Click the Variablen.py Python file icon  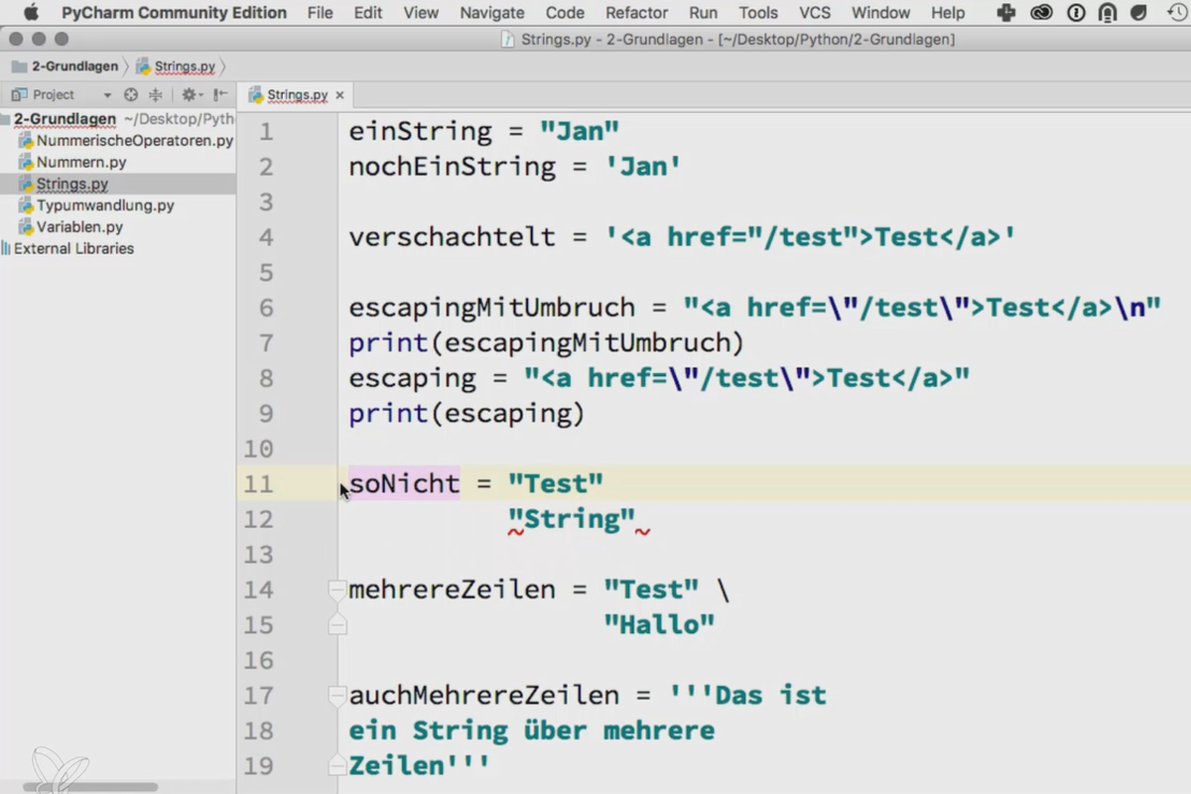[x=27, y=227]
